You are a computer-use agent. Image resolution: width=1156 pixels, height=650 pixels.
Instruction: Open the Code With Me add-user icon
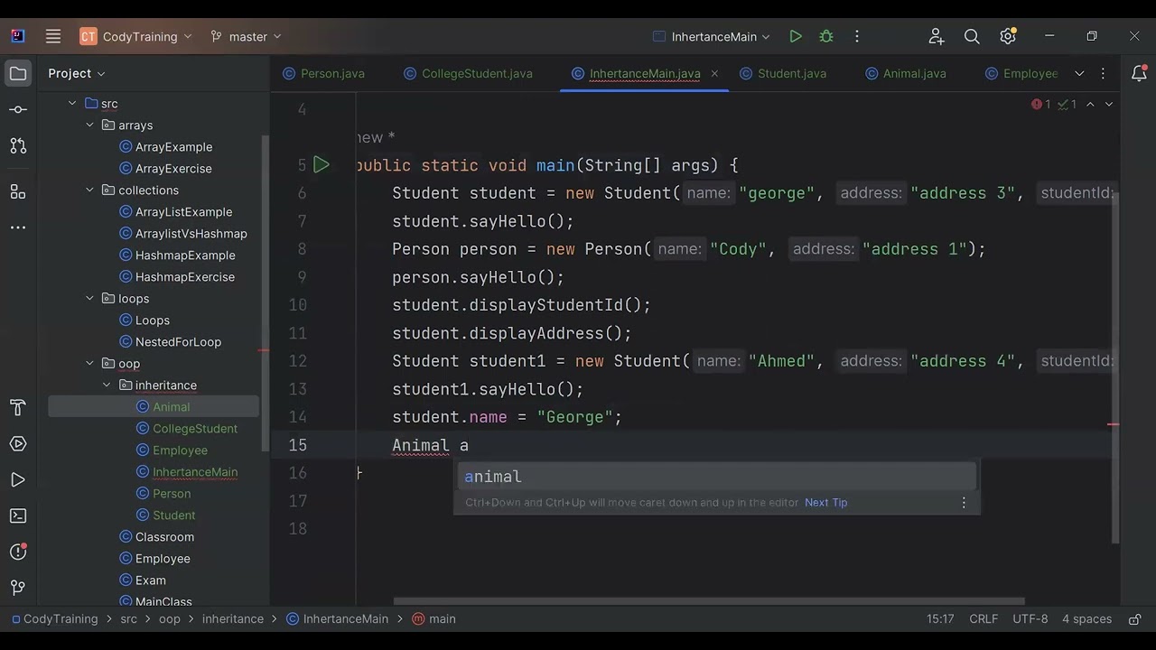tap(937, 36)
